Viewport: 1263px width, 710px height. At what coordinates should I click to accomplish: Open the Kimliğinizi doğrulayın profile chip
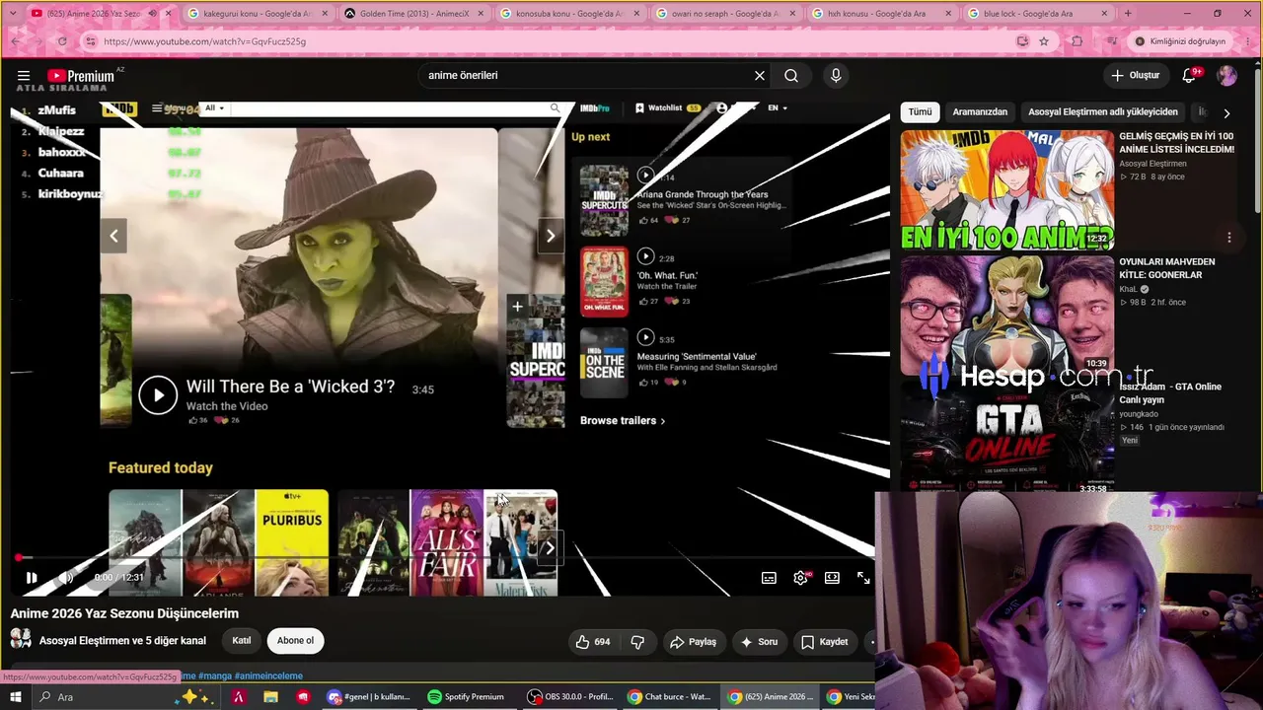[1180, 41]
